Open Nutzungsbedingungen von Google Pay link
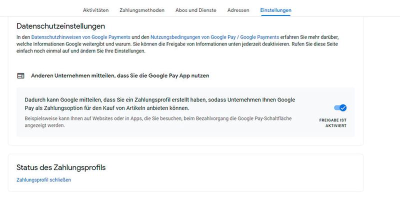Image resolution: width=400 pixels, height=202 pixels. [215, 37]
